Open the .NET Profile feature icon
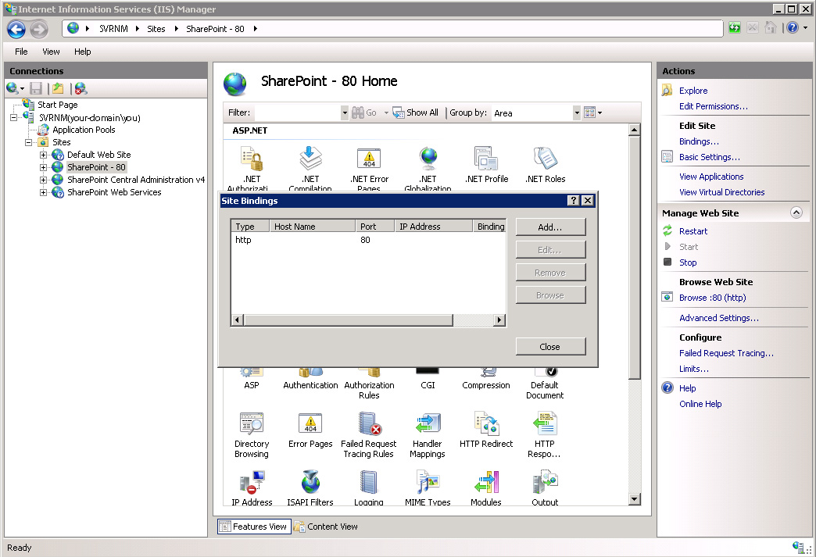Viewport: 816px width, 557px height. pyautogui.click(x=486, y=159)
